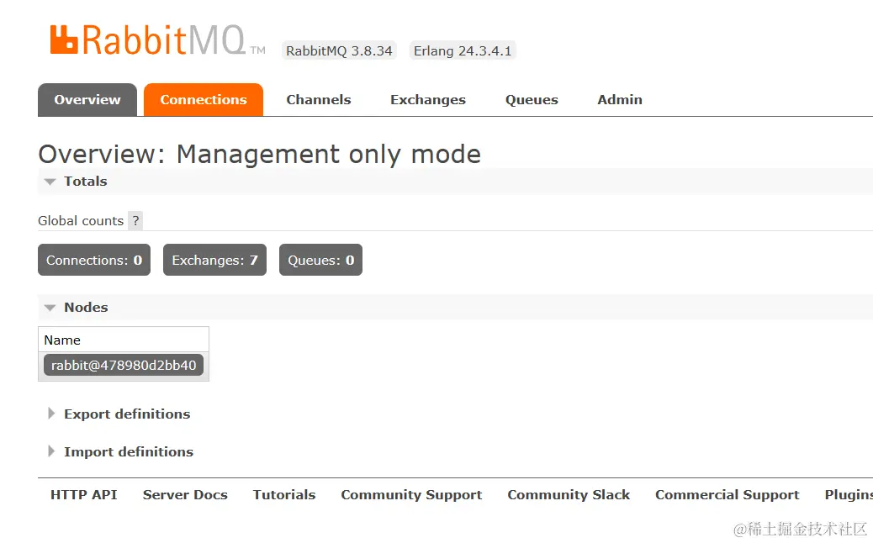
Task: Click the RabbitMQ 3.8.34 version label
Action: click(x=339, y=50)
